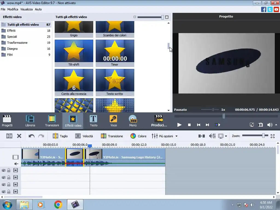Select the Trasformazione category folder

26,43
